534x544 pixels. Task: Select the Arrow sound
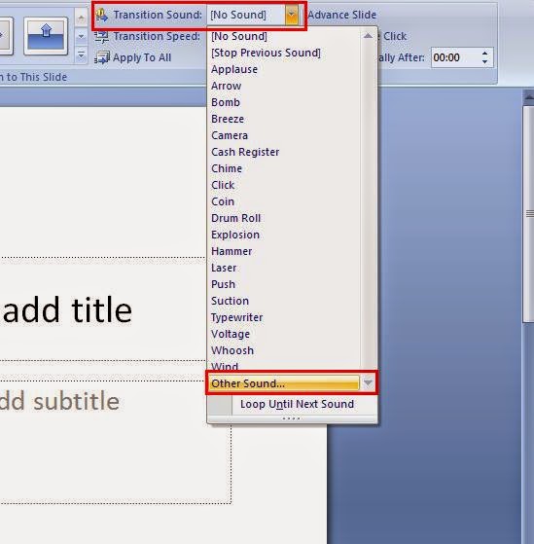[x=226, y=86]
